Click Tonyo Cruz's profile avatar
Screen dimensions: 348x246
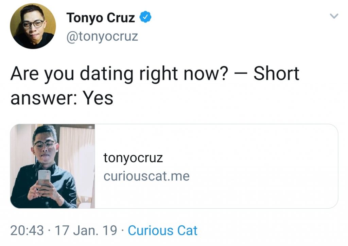pyautogui.click(x=33, y=26)
